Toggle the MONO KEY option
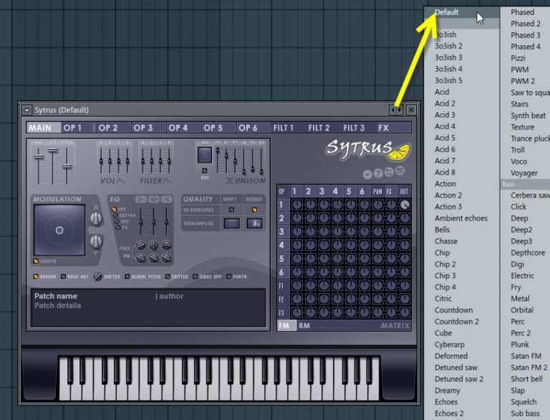The height and width of the screenshot is (420, 550). click(63, 277)
